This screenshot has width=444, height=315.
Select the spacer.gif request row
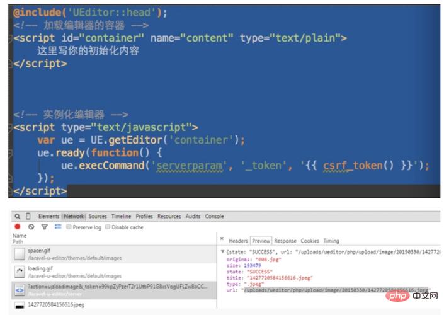(114, 254)
